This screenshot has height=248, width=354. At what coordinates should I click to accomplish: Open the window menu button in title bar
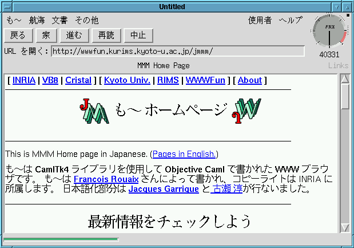click(7, 7)
